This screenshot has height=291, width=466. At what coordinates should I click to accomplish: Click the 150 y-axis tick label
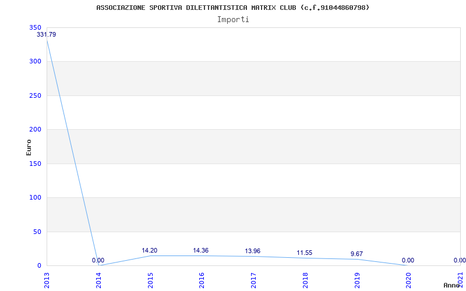click(x=35, y=164)
